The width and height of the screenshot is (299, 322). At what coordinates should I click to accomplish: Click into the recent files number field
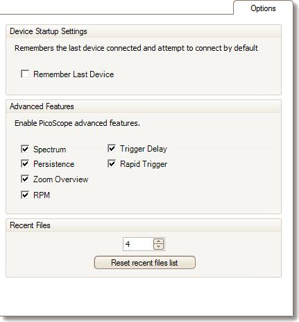coord(138,244)
